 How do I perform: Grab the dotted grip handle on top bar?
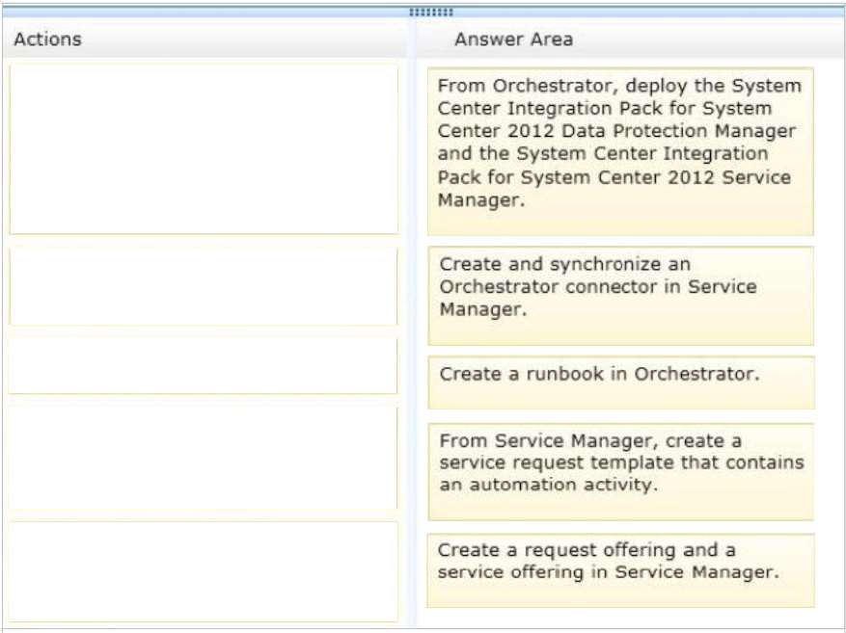430,12
